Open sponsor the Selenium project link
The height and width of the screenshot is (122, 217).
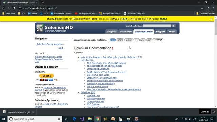tap(51, 89)
